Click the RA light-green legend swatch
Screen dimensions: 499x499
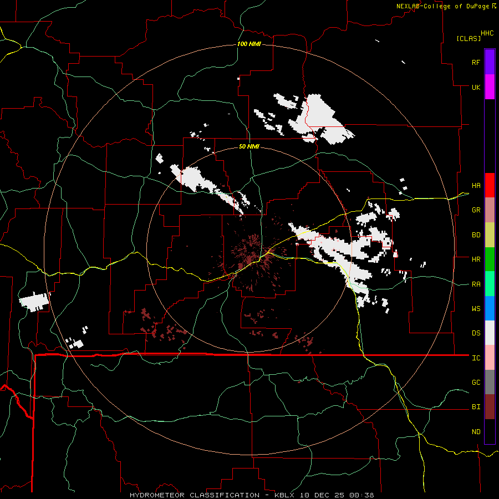(x=490, y=284)
